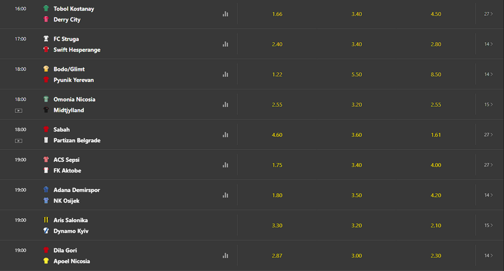Open Swift Hesperange team link
The width and height of the screenshot is (504, 271).
(x=77, y=50)
